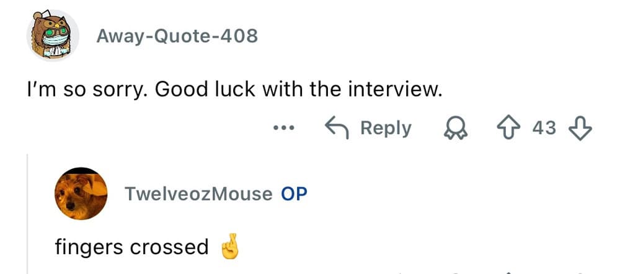Downvote the comment with score 43
This screenshot has width=620, height=274.
[582, 128]
